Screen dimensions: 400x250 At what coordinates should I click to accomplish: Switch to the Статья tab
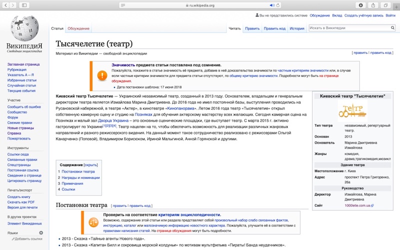[57, 28]
